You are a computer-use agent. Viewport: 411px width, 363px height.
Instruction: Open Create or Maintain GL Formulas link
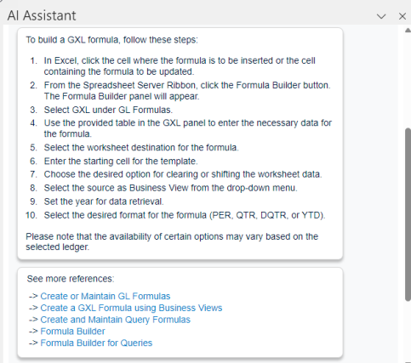point(106,296)
